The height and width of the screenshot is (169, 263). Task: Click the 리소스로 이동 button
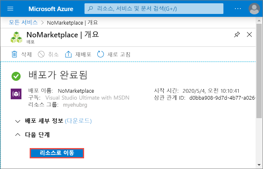[57, 153]
